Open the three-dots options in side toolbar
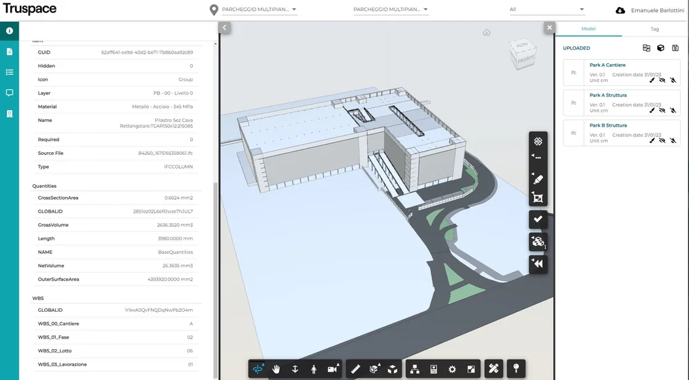This screenshot has width=689, height=380. [x=538, y=158]
